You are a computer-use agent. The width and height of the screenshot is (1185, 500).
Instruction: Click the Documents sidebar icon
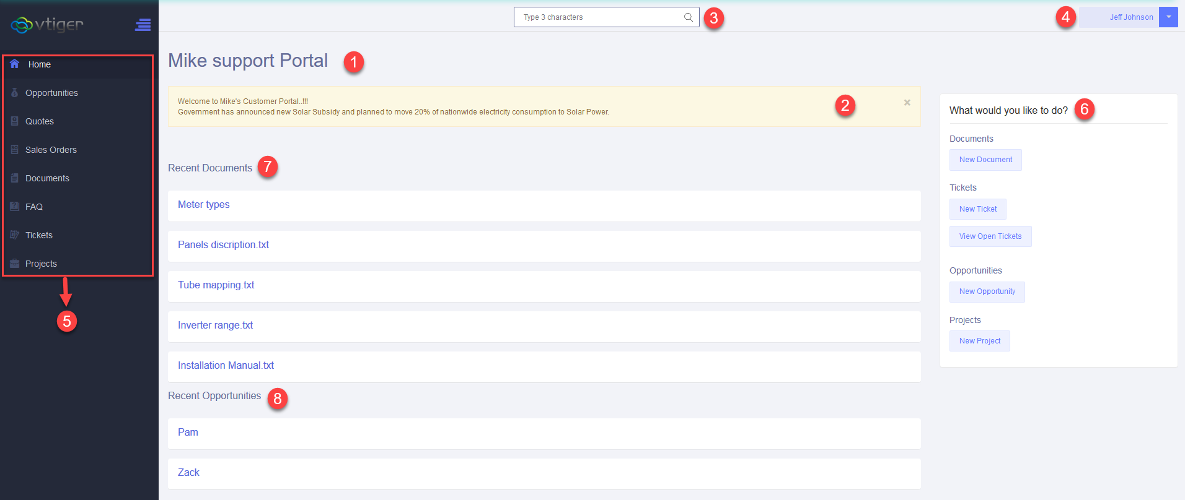click(15, 178)
